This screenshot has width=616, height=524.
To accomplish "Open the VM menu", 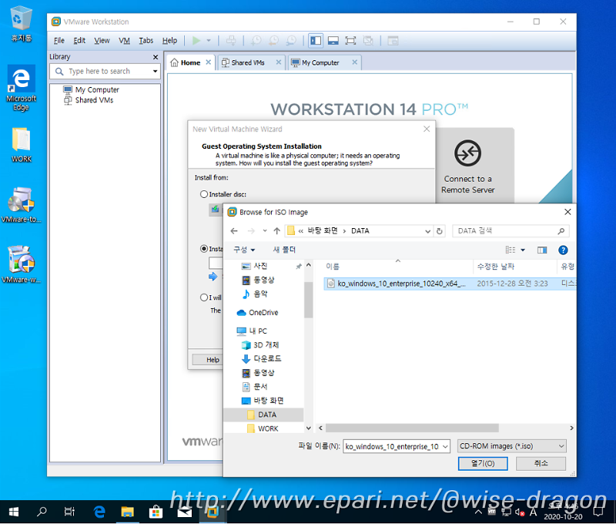I will coord(124,41).
